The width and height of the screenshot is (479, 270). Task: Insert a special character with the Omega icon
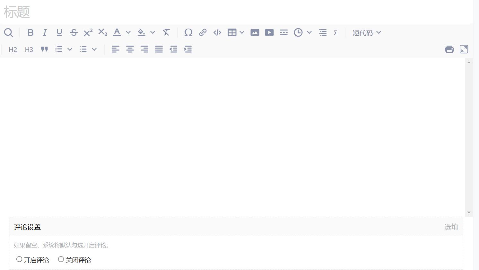click(188, 32)
